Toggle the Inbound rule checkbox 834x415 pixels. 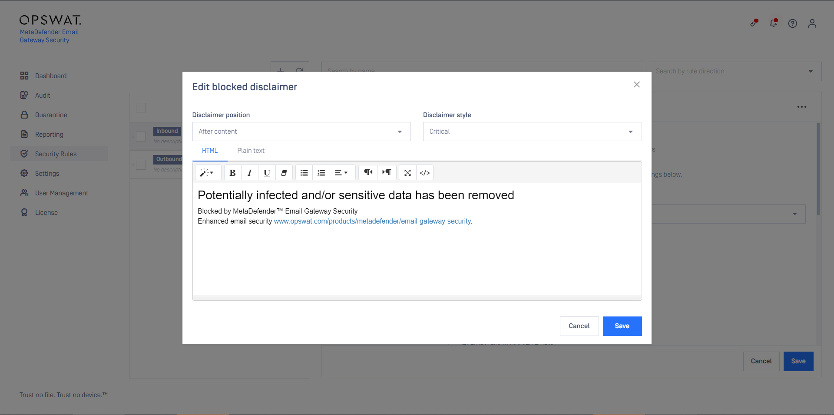(x=141, y=136)
